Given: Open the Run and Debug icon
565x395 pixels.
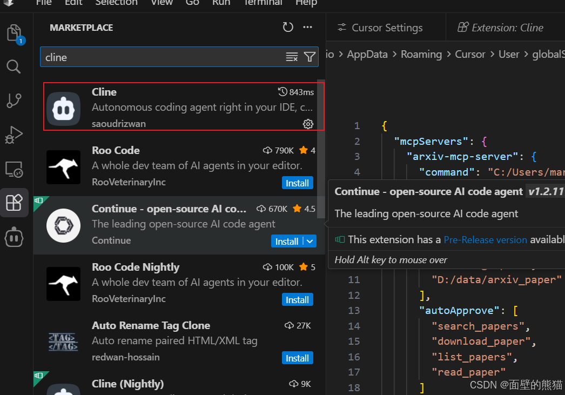Looking at the screenshot, I should [14, 135].
